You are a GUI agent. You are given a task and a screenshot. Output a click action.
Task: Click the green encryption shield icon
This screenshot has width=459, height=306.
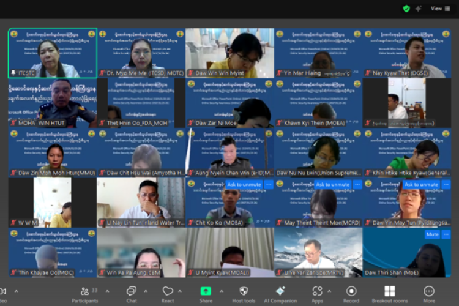pos(406,9)
